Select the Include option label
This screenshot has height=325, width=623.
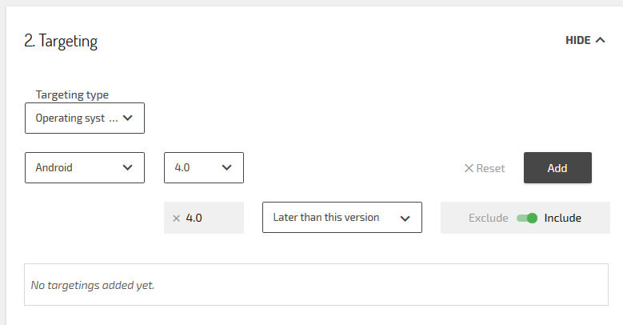(x=562, y=218)
